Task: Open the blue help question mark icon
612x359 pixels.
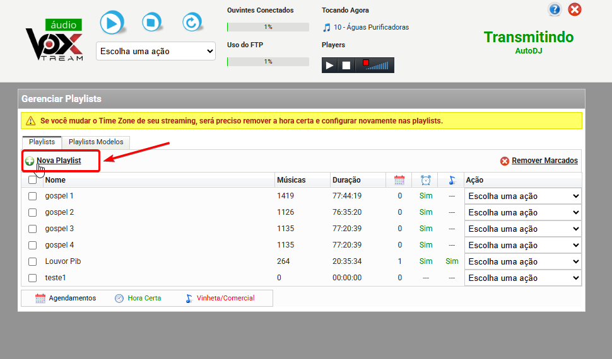Action: (555, 9)
